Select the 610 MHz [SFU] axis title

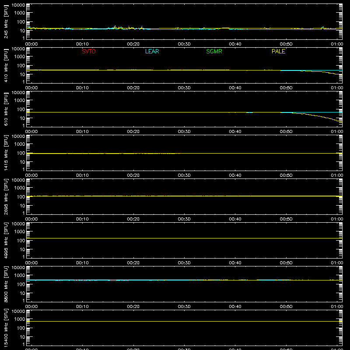pos(6,109)
